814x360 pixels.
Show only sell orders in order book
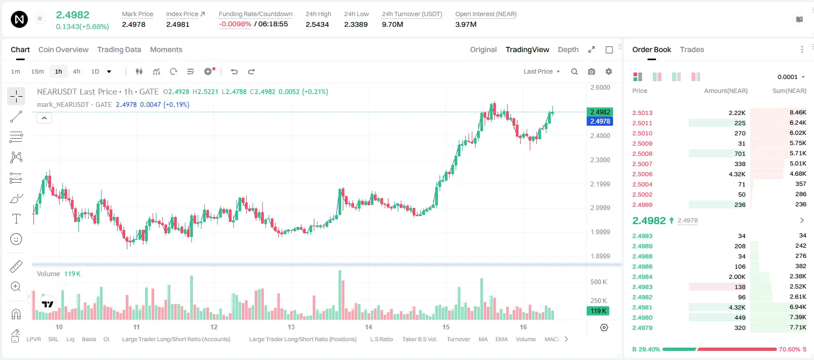696,77
